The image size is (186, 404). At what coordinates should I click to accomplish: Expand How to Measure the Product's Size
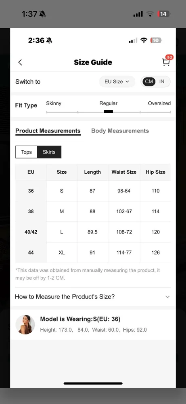[93, 297]
